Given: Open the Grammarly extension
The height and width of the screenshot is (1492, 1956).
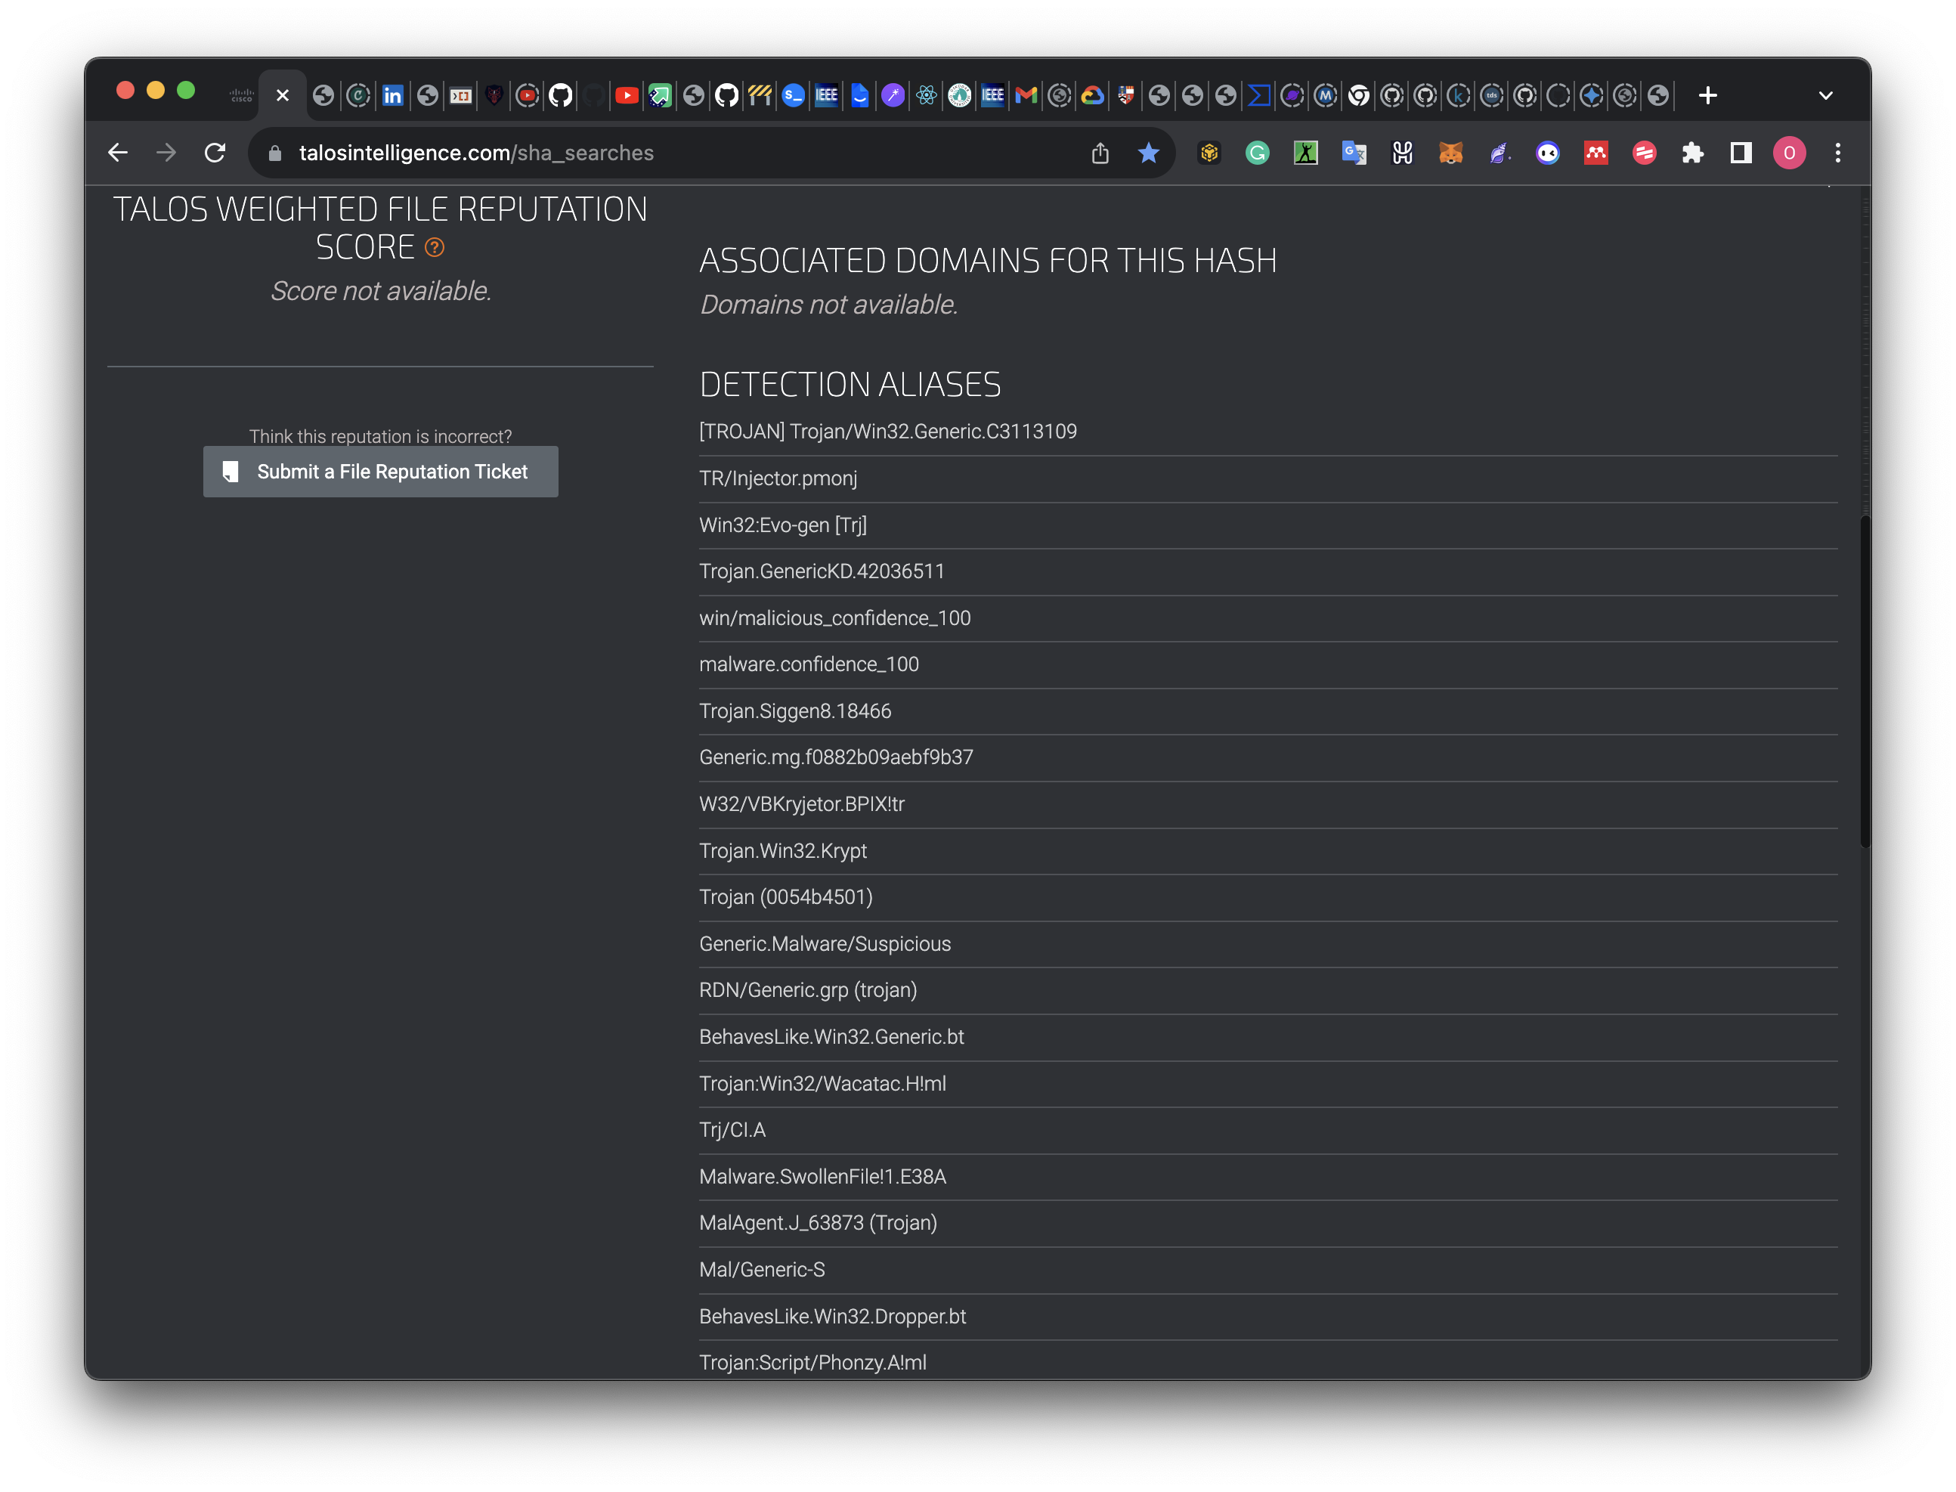Looking at the screenshot, I should click(1257, 153).
